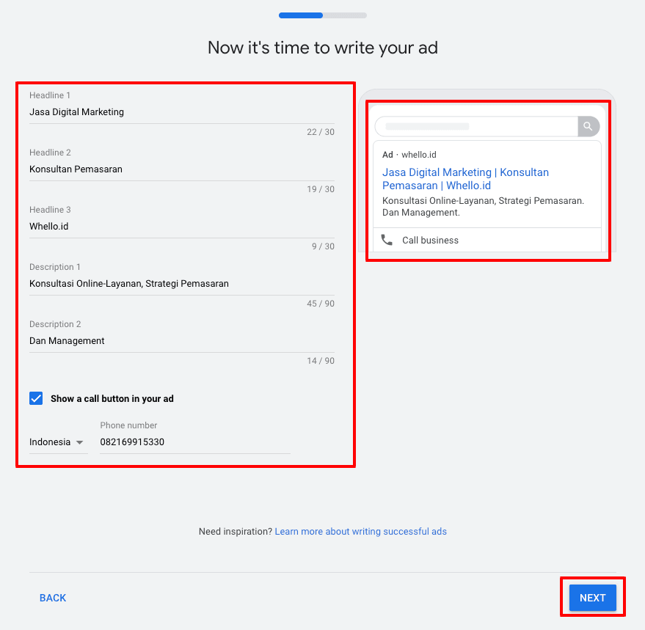Click the phone icon beside Call business
The width and height of the screenshot is (645, 630).
[x=387, y=240]
